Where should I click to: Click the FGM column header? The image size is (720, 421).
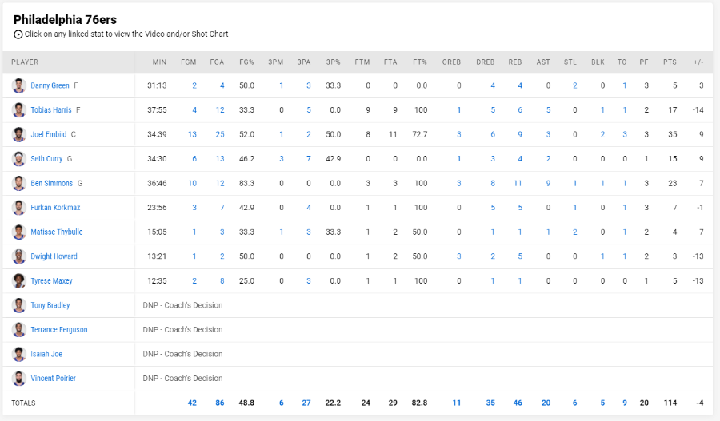188,62
